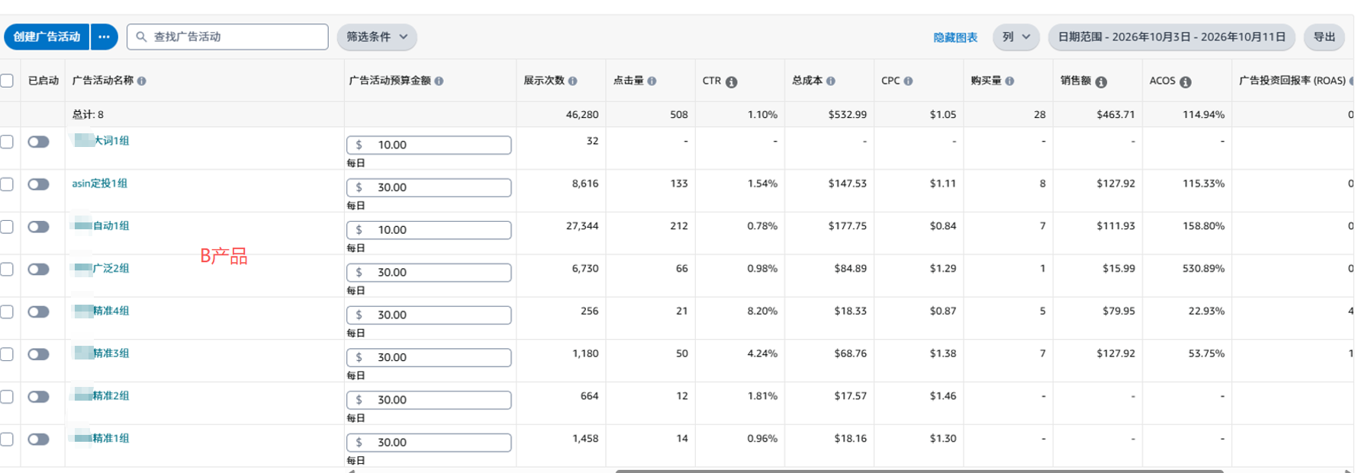Screen dimensions: 1355x473
Task: Click the info icon beside CTR
Action: tap(732, 81)
